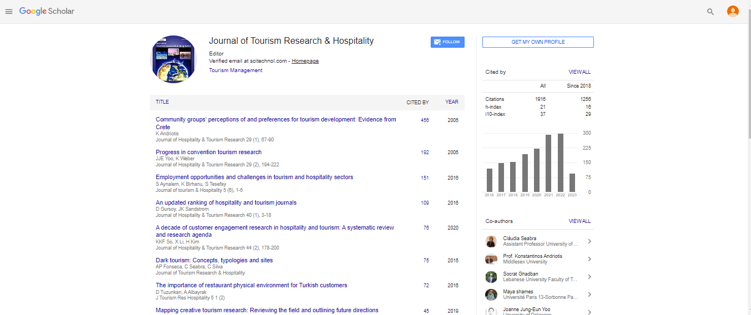Viewport: 751px width, 315px height.
Task: Click citation count 75
Action: tap(426, 261)
